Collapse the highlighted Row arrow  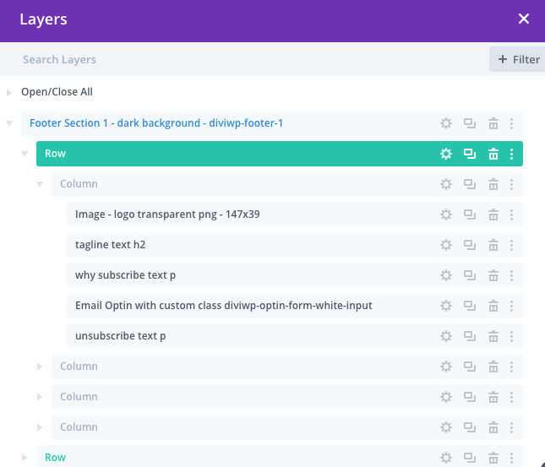tap(25, 154)
